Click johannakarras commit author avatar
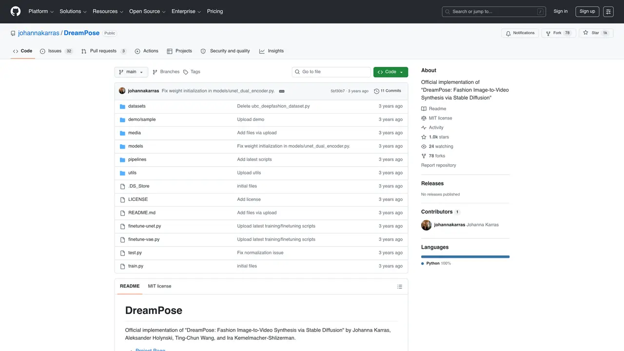The height and width of the screenshot is (351, 624). [x=122, y=91]
